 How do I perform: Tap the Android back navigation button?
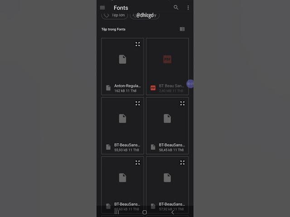pyautogui.click(x=173, y=212)
